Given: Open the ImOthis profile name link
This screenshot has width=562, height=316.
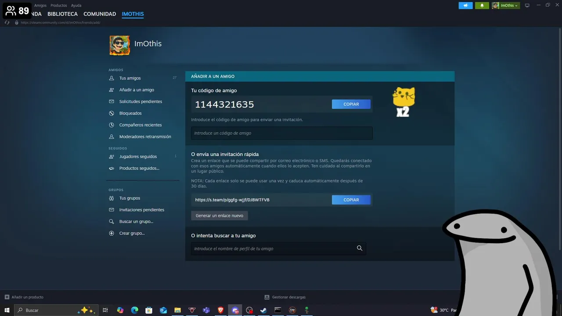Looking at the screenshot, I should [148, 43].
